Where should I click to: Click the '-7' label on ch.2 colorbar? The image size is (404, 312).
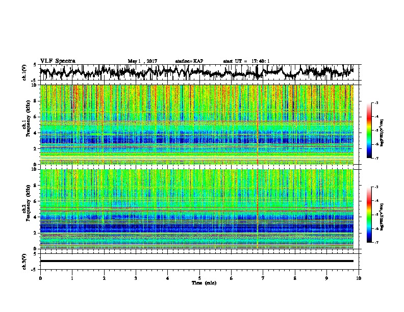[x=376, y=243]
